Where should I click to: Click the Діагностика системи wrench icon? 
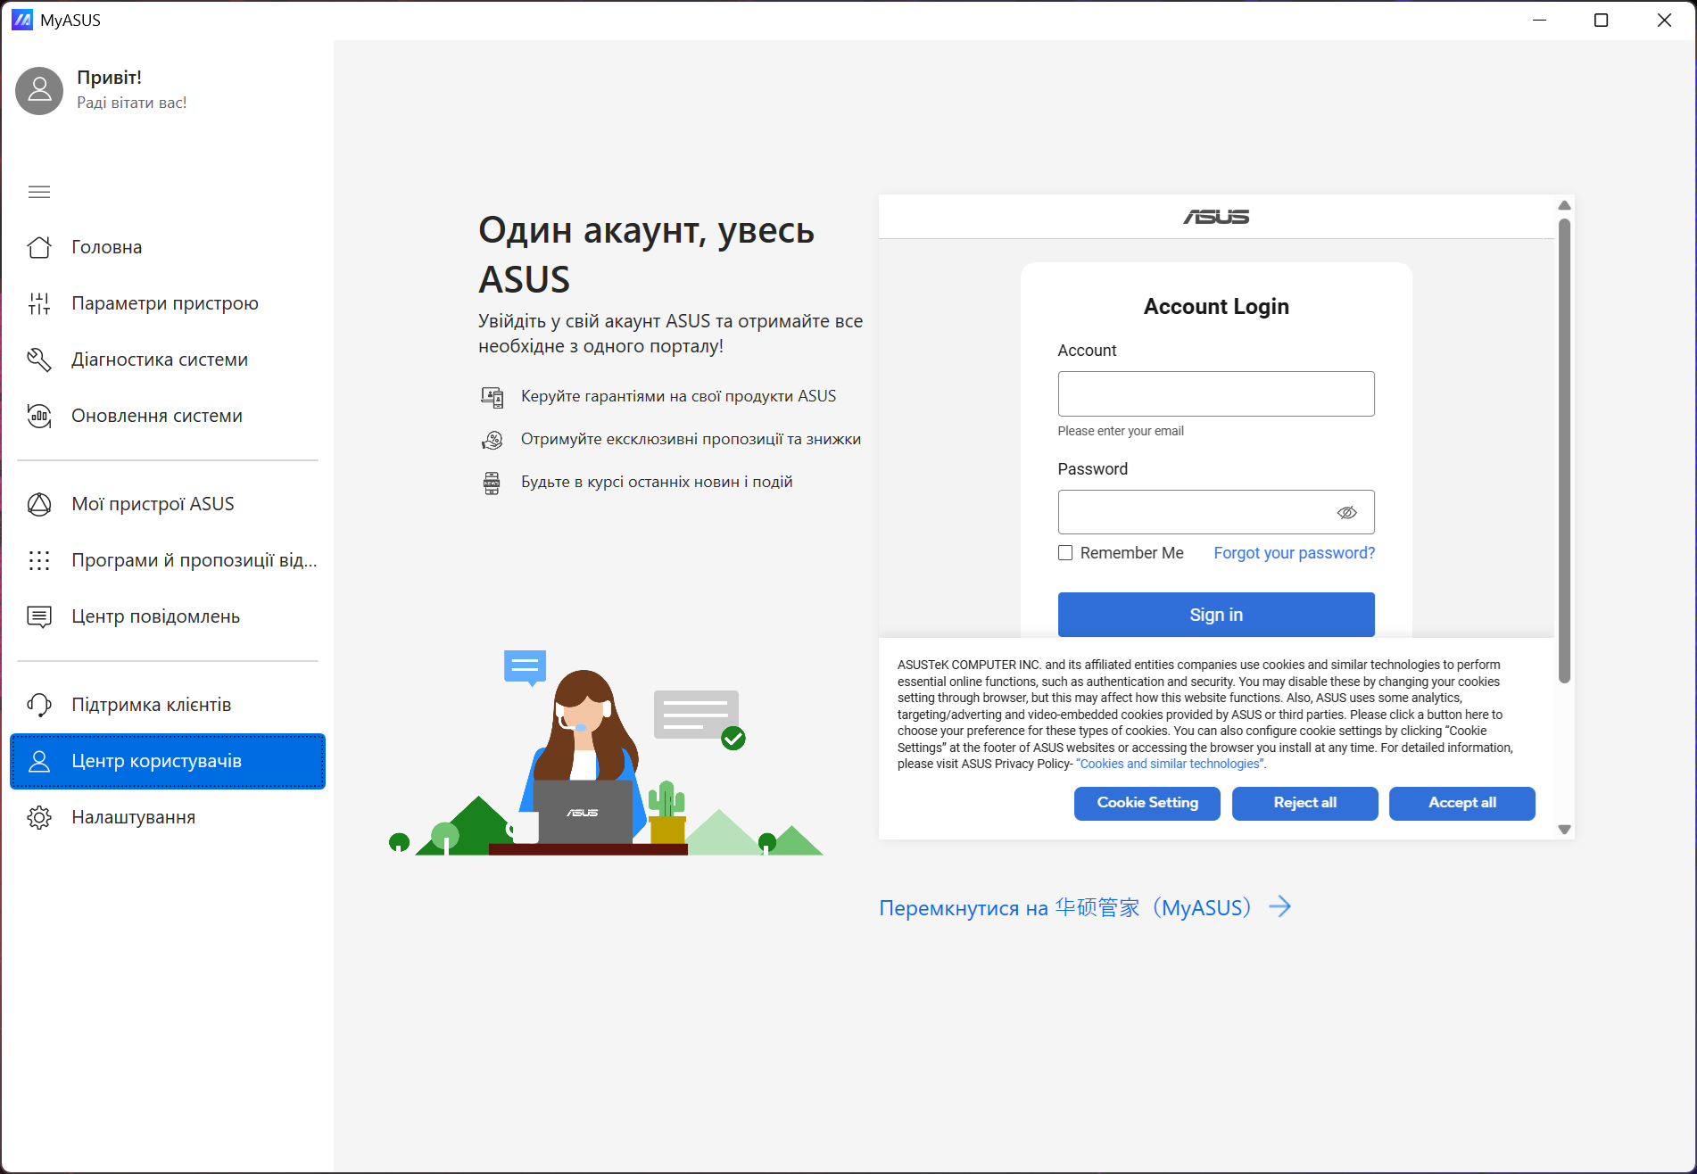(x=39, y=360)
